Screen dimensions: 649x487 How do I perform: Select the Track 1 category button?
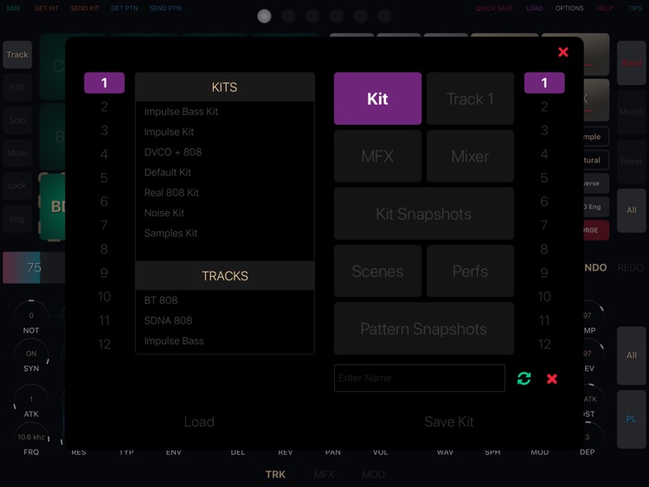470,99
